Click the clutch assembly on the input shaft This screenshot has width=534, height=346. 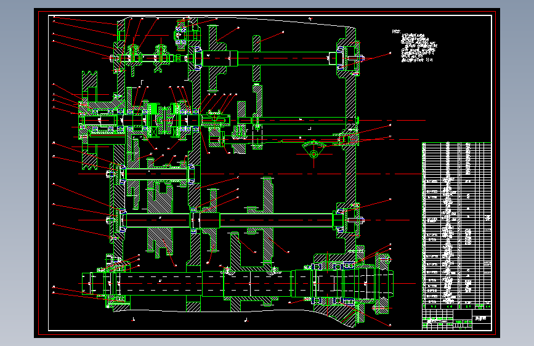(163, 120)
